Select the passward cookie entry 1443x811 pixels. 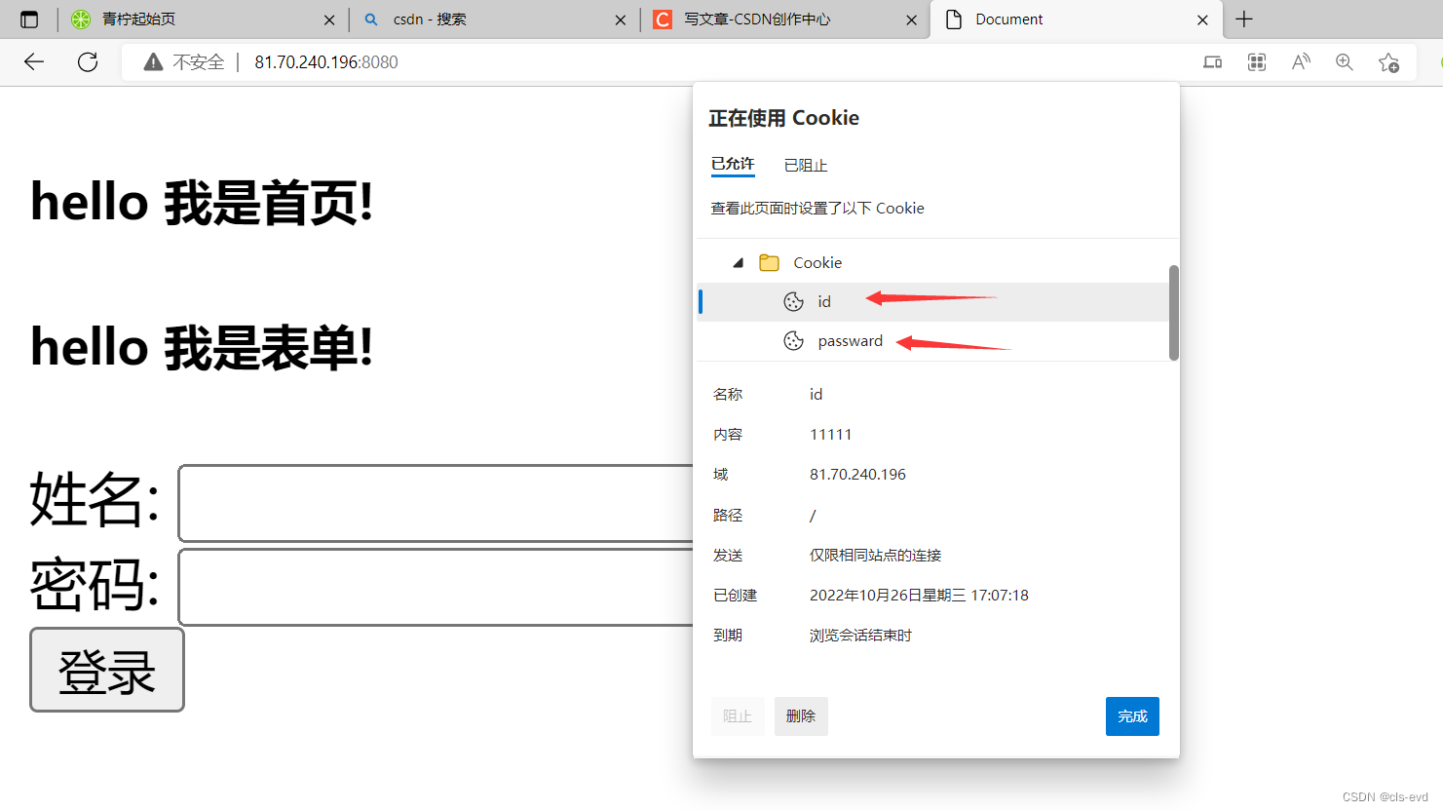[932, 340]
